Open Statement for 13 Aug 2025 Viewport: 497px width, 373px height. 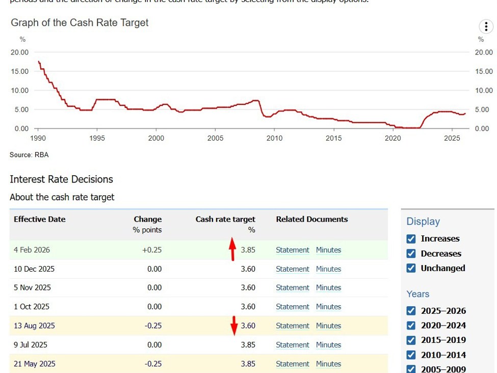pos(292,326)
